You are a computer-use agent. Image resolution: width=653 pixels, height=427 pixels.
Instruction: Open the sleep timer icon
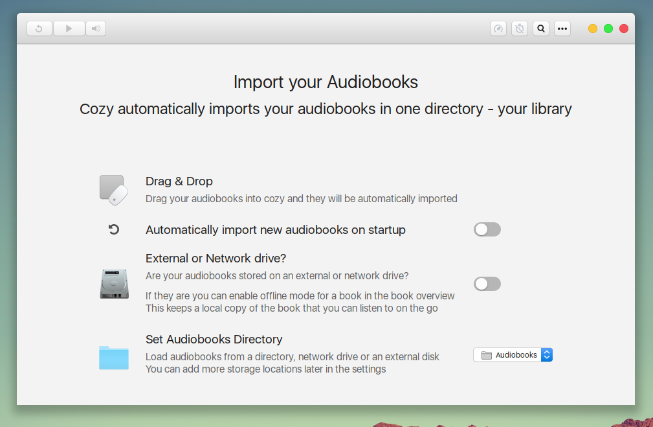point(519,29)
